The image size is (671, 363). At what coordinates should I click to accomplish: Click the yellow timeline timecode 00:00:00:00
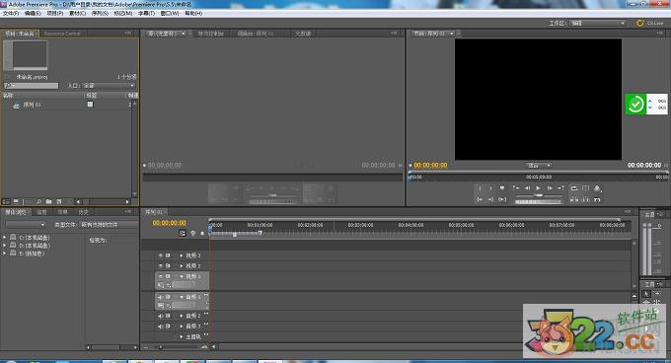click(170, 223)
